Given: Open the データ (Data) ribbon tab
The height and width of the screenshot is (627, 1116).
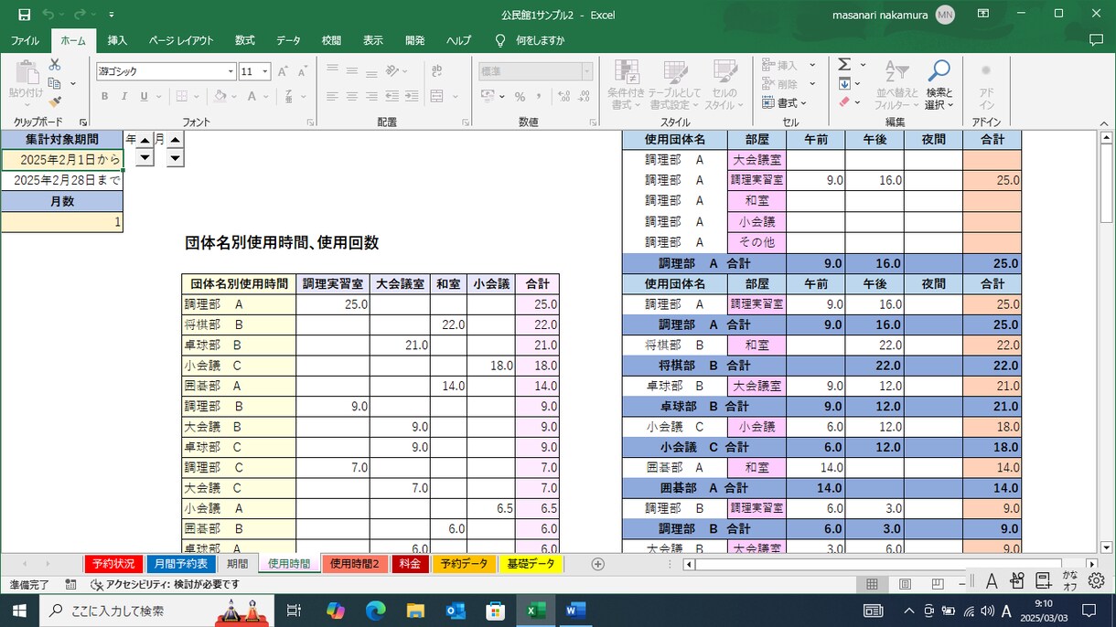Looking at the screenshot, I should pos(288,40).
